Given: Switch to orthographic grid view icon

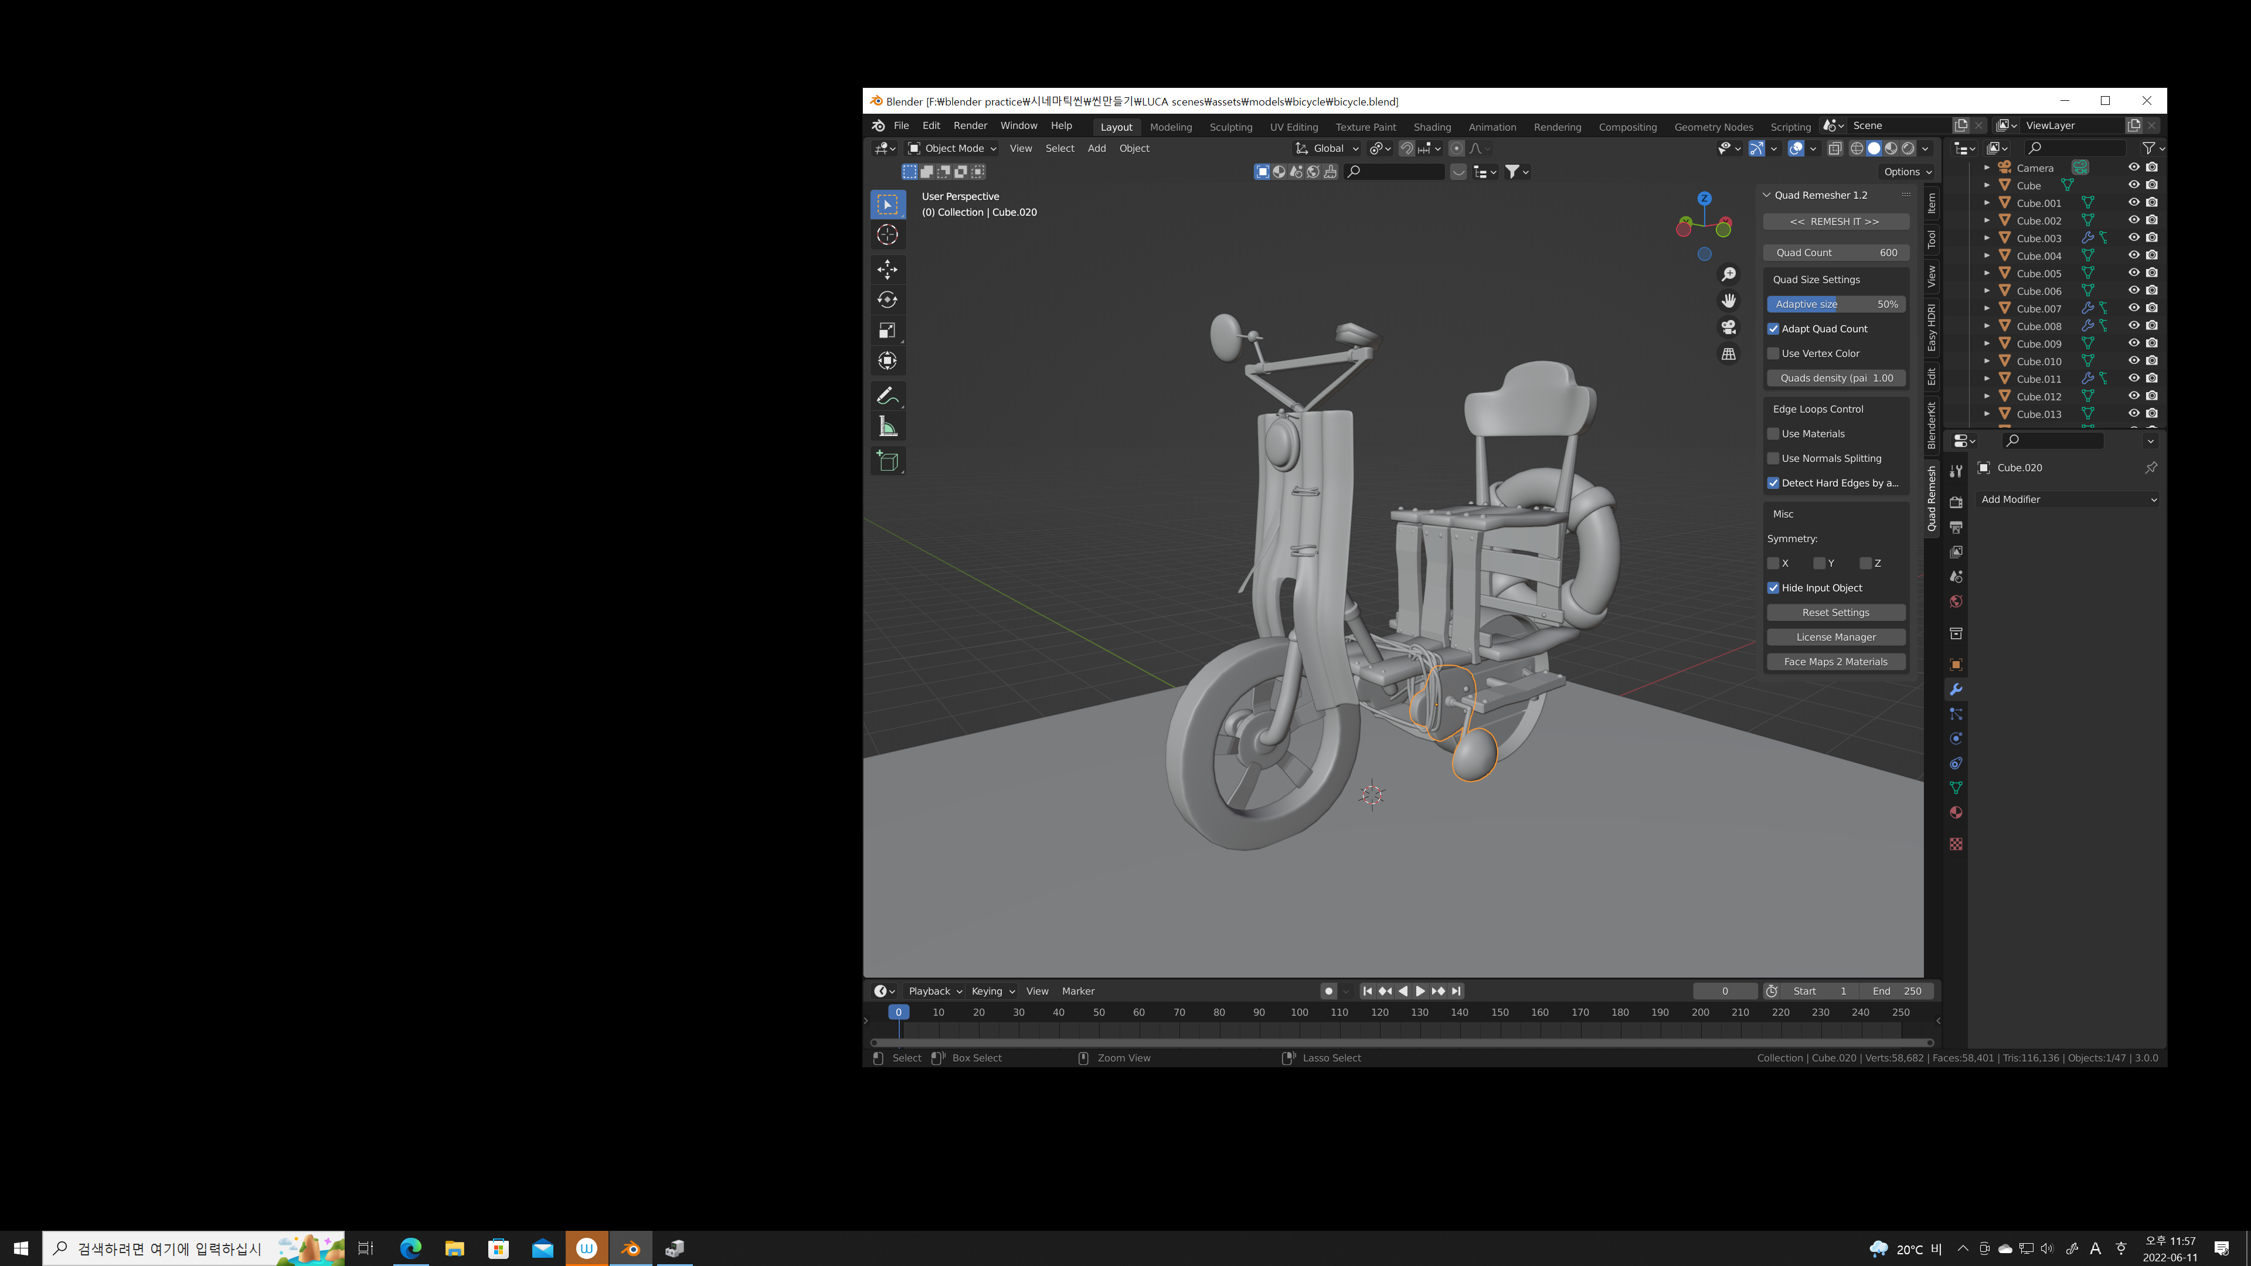Looking at the screenshot, I should 1729,354.
